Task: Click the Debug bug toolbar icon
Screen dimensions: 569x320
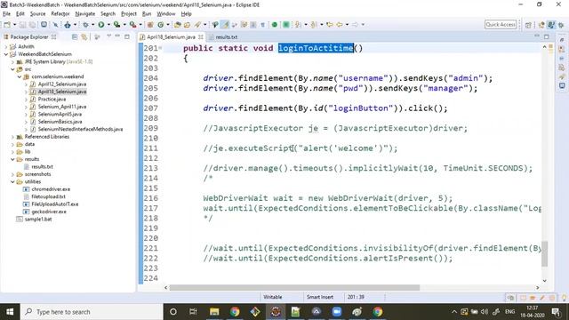Action: click(x=85, y=25)
